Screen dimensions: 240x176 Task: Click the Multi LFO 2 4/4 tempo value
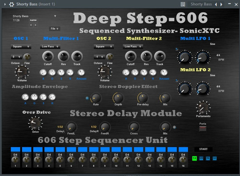coord(218,86)
